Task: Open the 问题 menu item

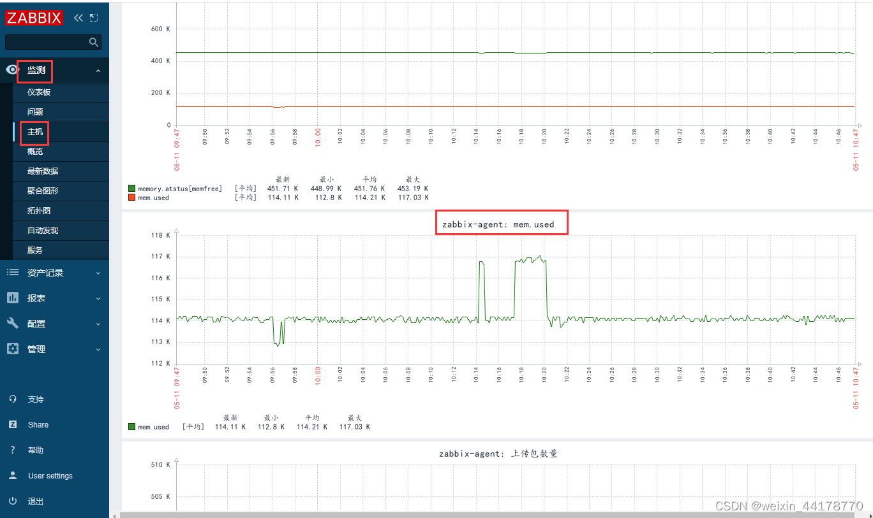Action: tap(35, 112)
